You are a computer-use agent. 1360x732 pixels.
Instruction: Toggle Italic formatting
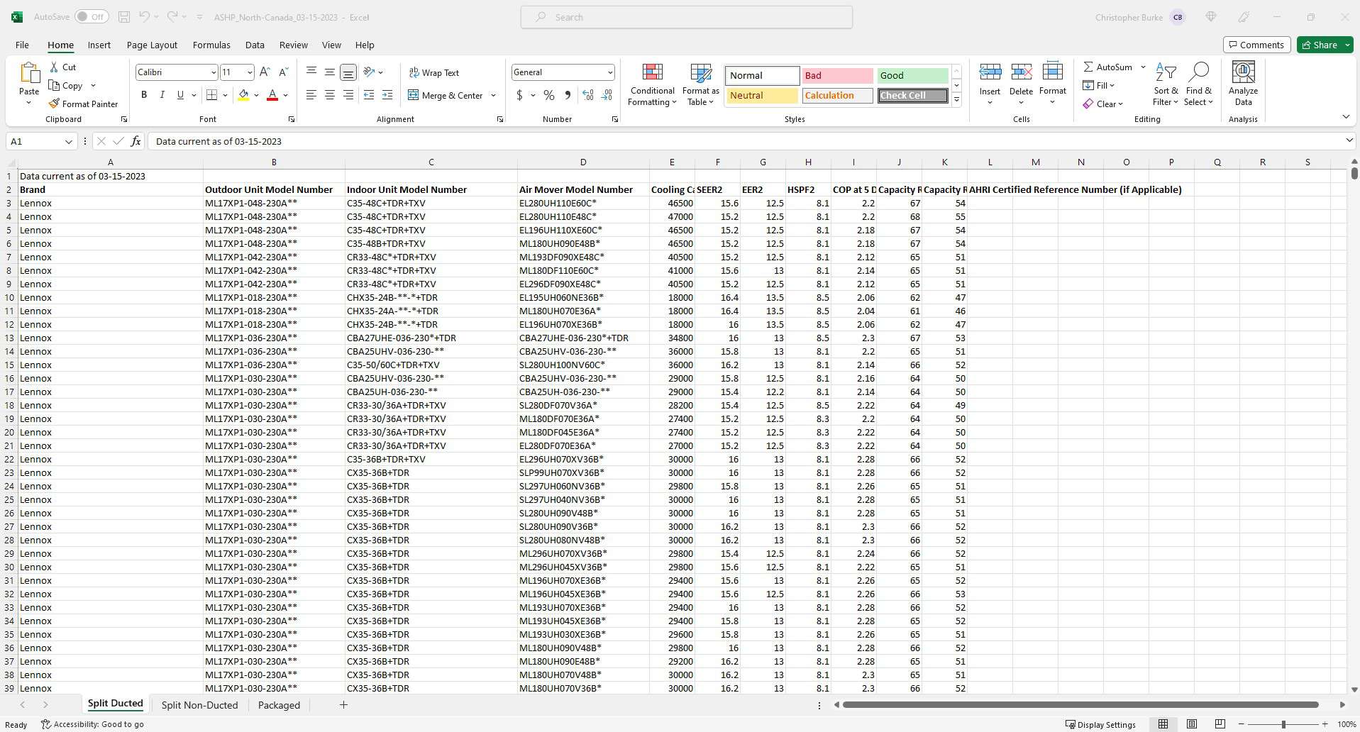pos(162,95)
